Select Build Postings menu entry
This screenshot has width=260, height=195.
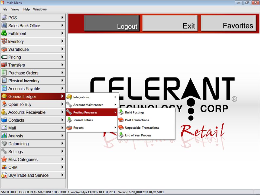[x=146, y=112]
